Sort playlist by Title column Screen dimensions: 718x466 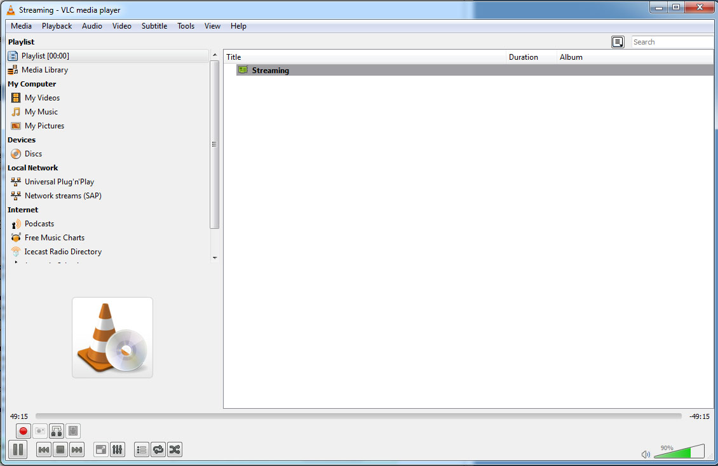[365, 57]
